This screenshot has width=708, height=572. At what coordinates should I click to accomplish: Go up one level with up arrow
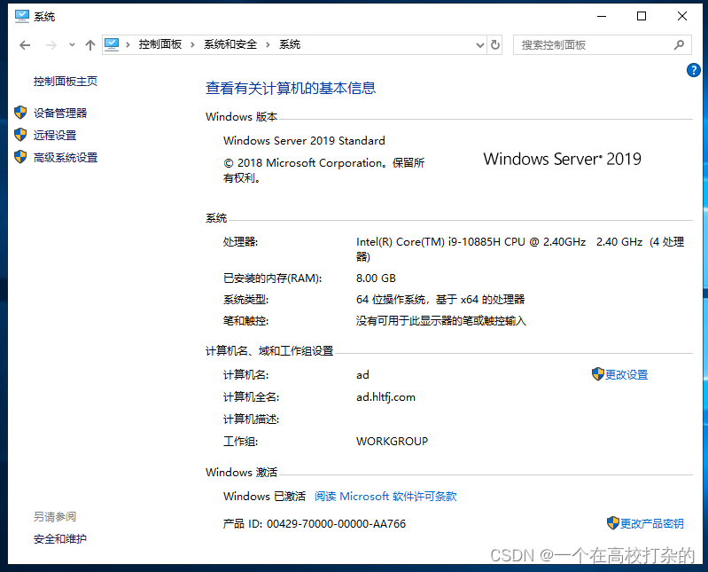point(90,44)
